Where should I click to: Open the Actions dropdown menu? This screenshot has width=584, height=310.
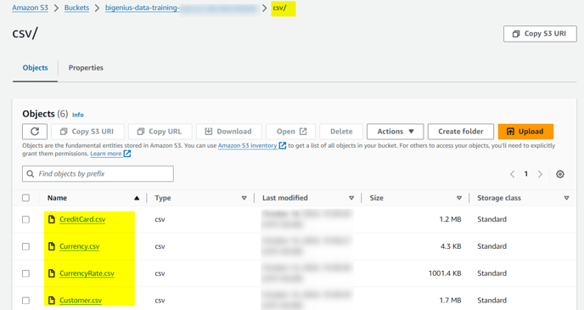point(396,132)
